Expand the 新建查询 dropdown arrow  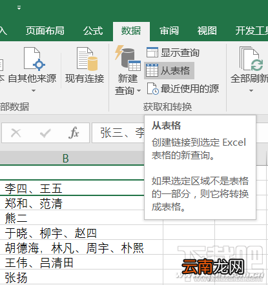pos(139,91)
